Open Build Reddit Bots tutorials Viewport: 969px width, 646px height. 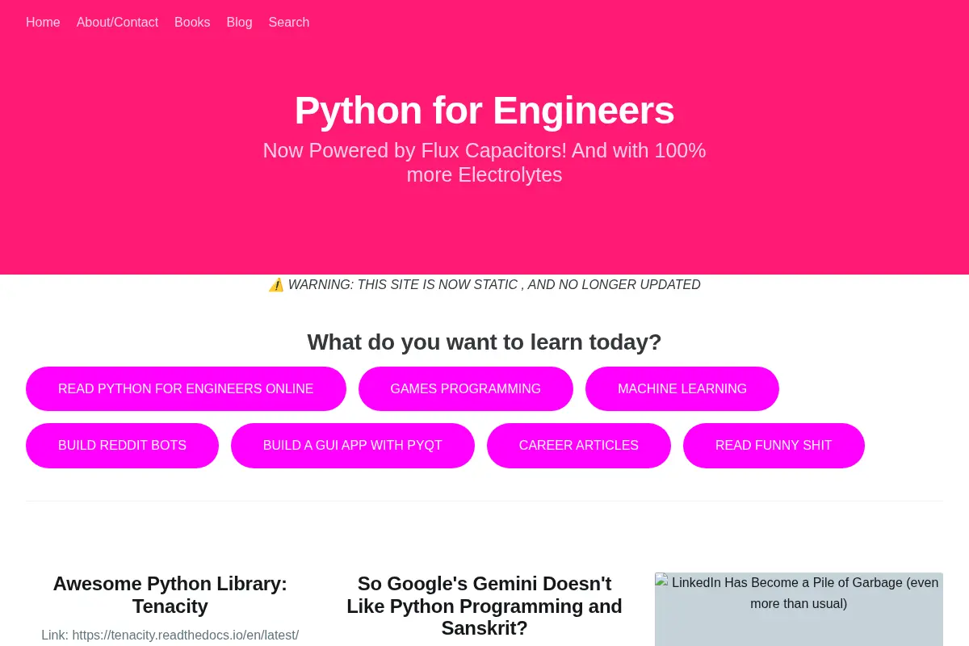(x=122, y=446)
